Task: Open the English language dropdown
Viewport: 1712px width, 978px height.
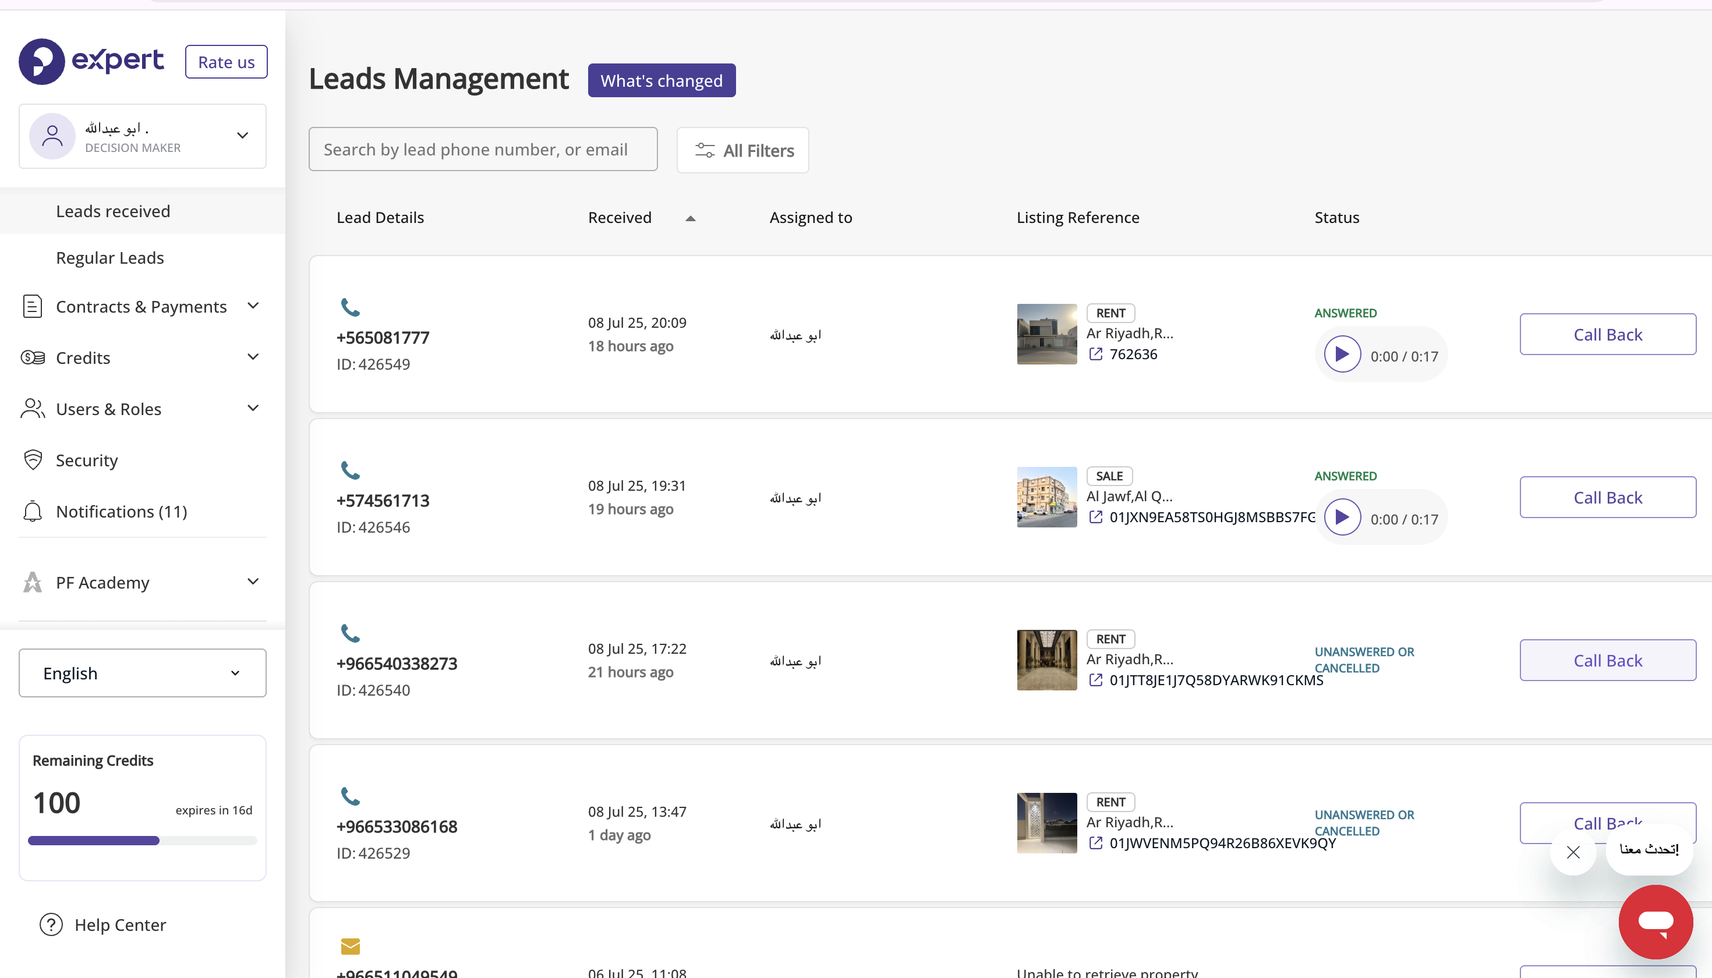Action: click(143, 673)
